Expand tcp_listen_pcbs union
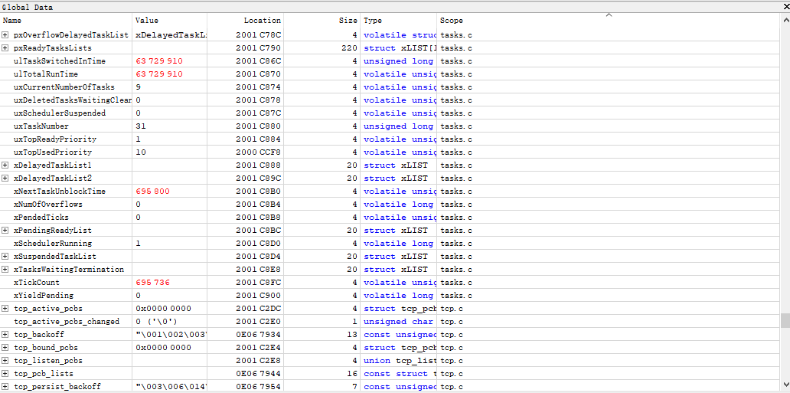This screenshot has height=393, width=790. click(x=5, y=361)
